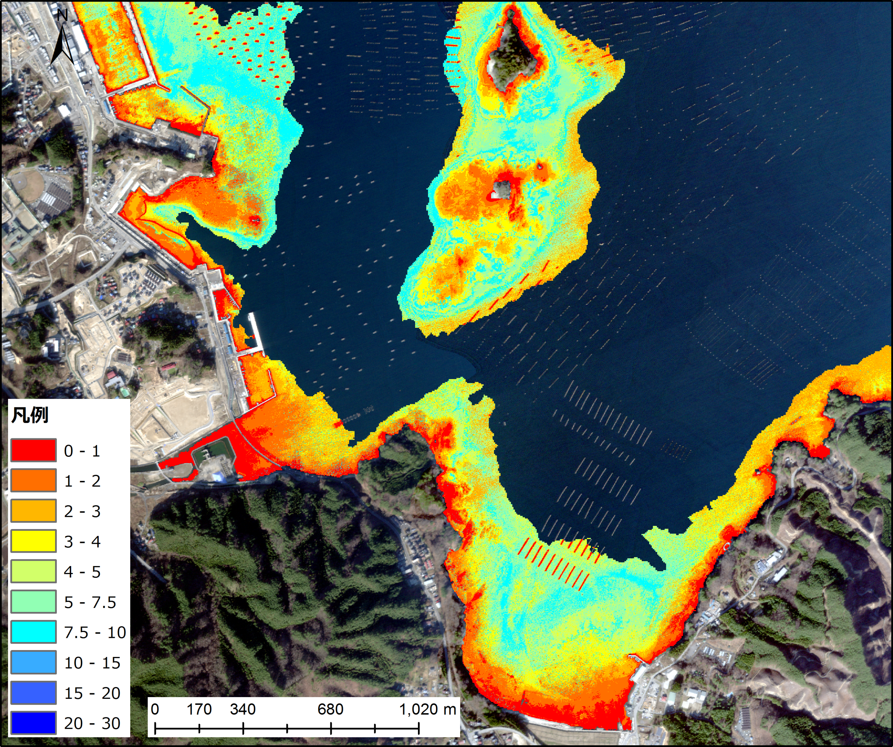Click the 15 - 20 legend swatch
This screenshot has height=747, width=893.
pos(33,693)
